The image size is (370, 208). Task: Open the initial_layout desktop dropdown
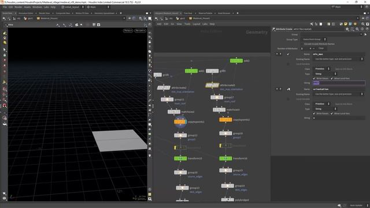point(72,7)
